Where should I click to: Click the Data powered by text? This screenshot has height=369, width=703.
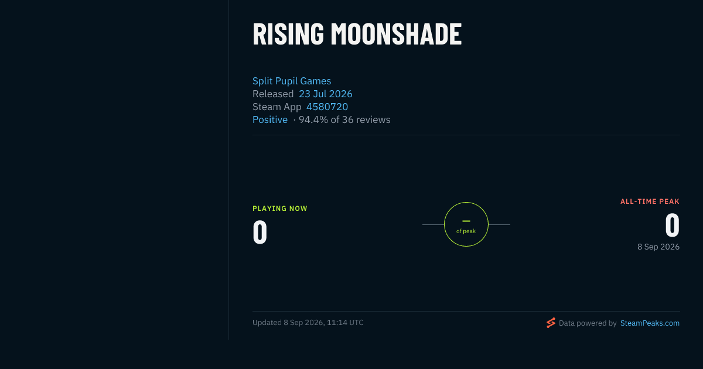[x=588, y=323]
